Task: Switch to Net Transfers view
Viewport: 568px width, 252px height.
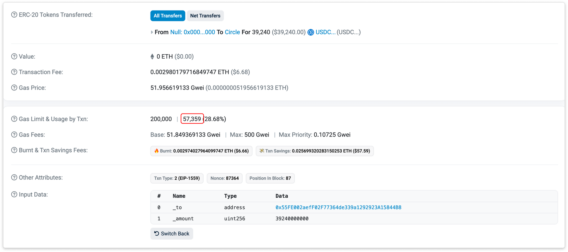Action: coord(205,16)
